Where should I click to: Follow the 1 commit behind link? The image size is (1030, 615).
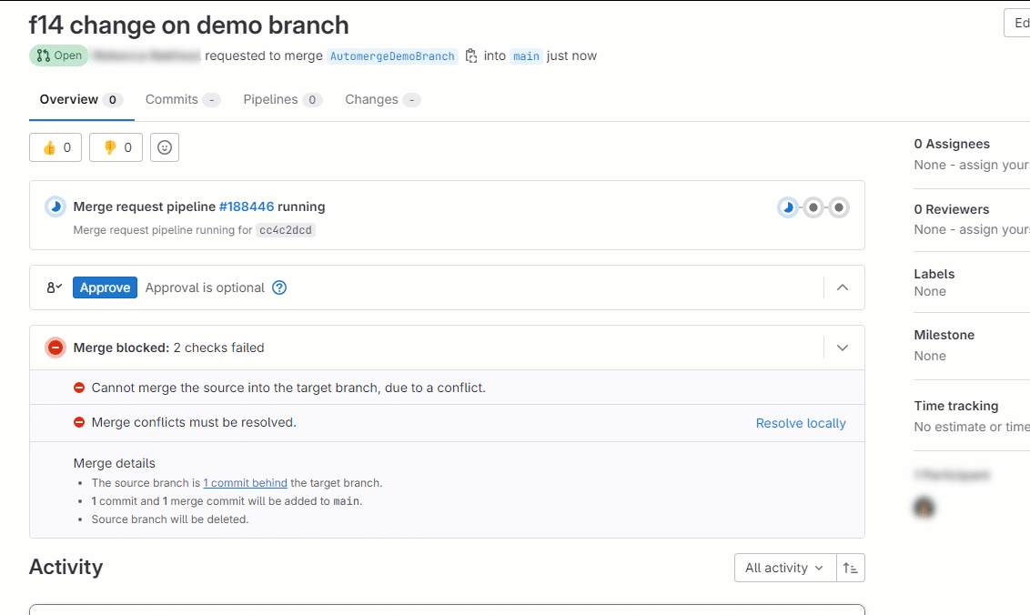245,482
